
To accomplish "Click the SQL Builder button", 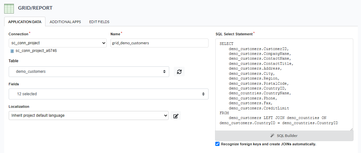I will 284,136.
